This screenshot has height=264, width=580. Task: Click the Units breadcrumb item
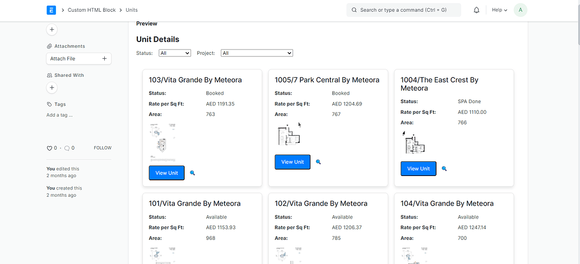pos(132,10)
